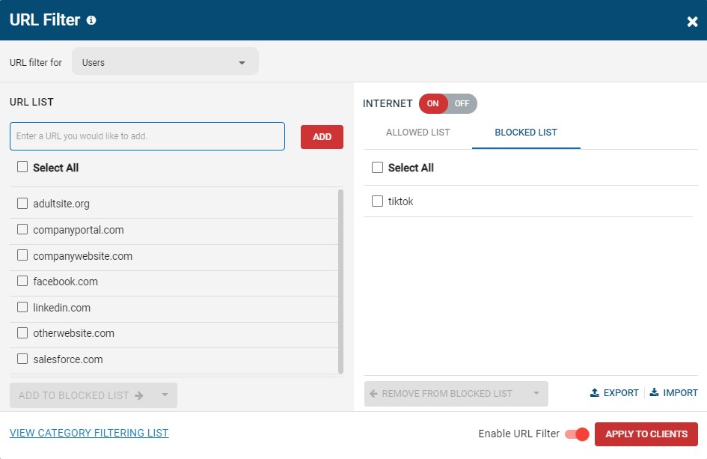Set the INTERNET toggle to ON
Screen dimensions: 707x459
click(x=433, y=103)
